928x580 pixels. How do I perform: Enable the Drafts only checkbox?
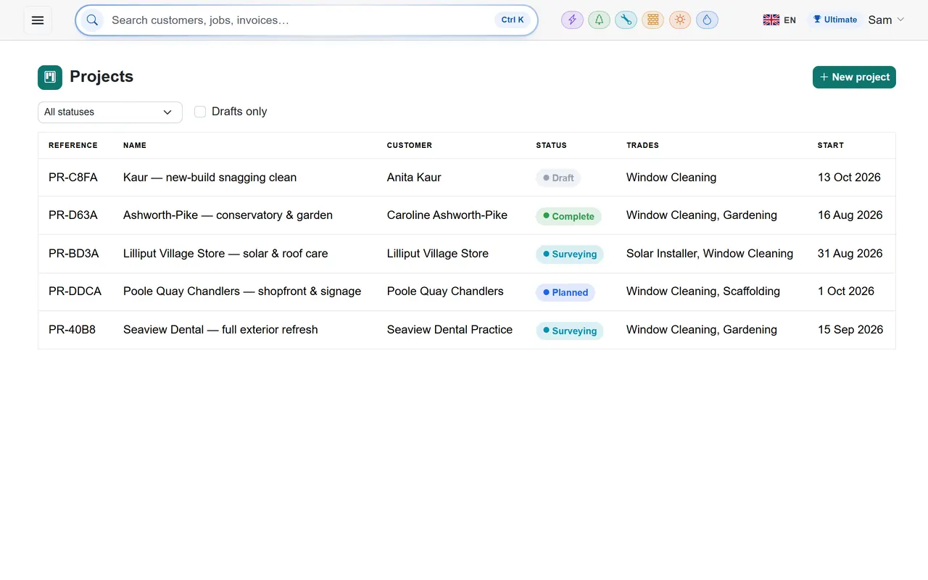click(200, 112)
